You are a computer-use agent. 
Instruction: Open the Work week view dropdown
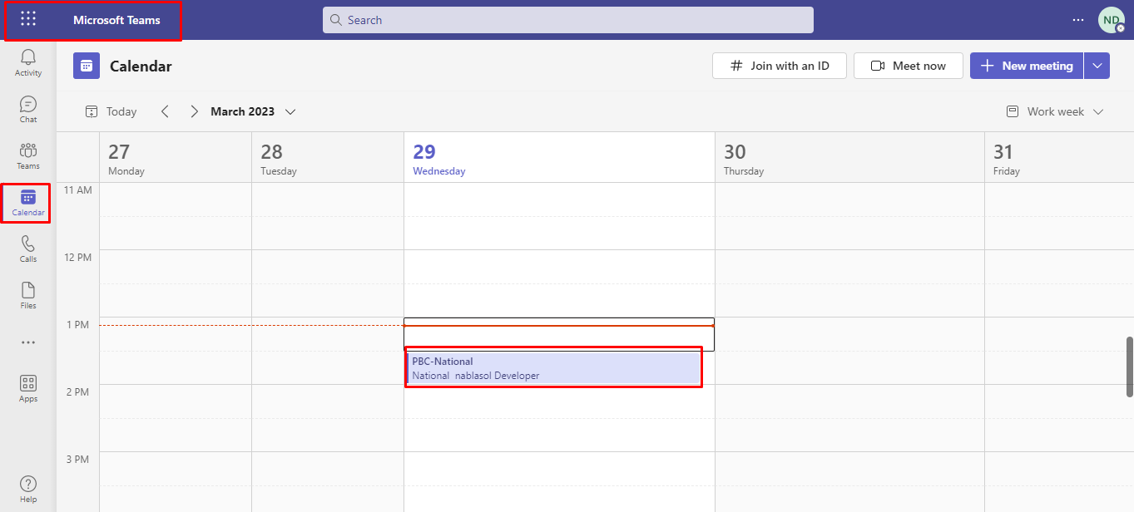(1055, 111)
